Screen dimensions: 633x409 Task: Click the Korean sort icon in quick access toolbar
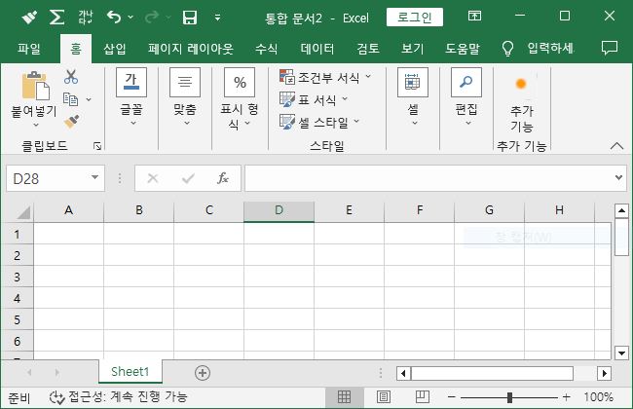pos(85,17)
